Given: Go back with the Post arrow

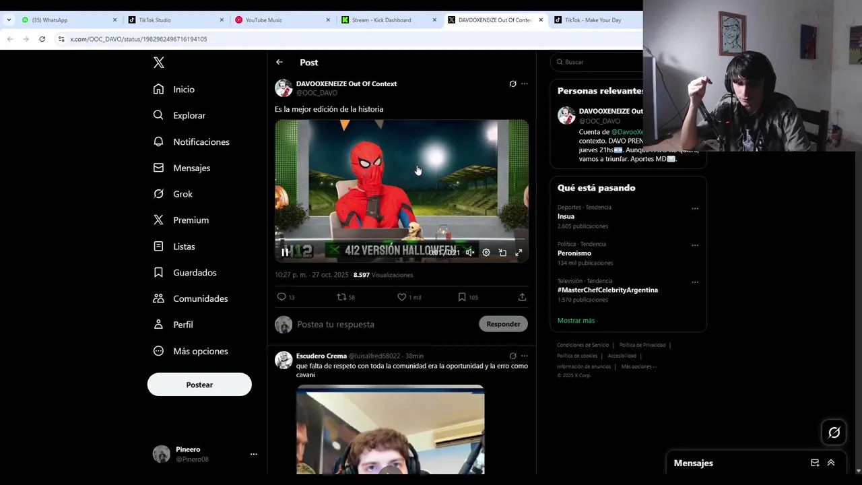Looking at the screenshot, I should [279, 62].
